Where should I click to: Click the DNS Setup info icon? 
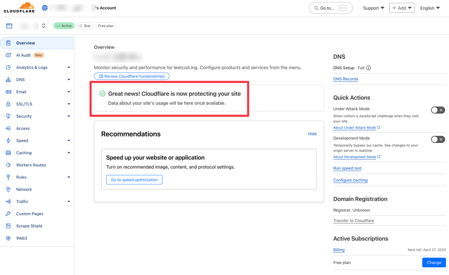tap(369, 68)
